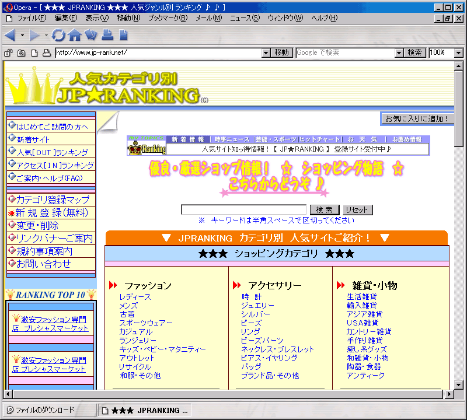Open リンクバナーご案内 link
This screenshot has width=467, height=420.
54,239
